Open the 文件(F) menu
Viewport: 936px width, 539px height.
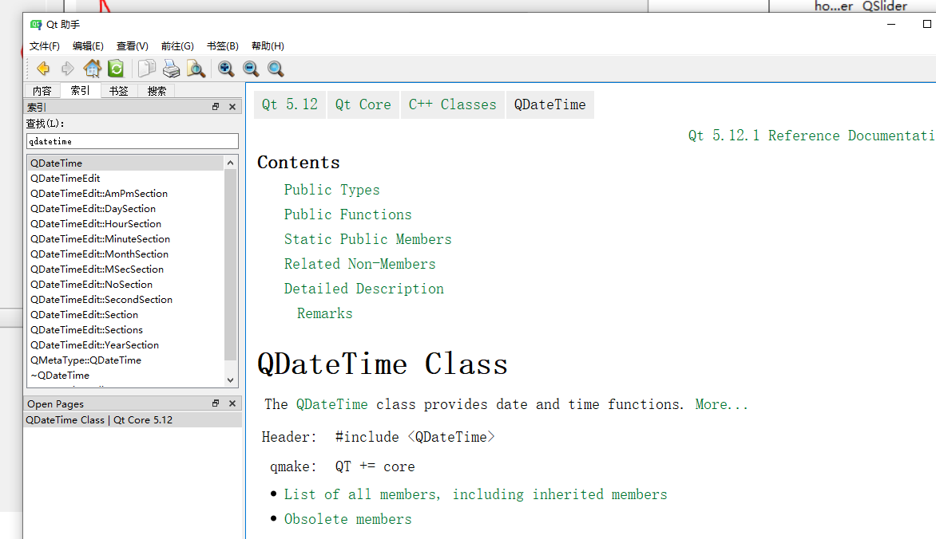tap(44, 46)
